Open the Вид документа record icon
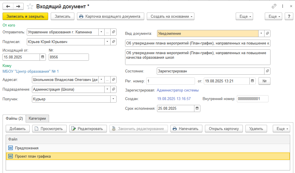This screenshot has width=295, height=173. coord(267,33)
